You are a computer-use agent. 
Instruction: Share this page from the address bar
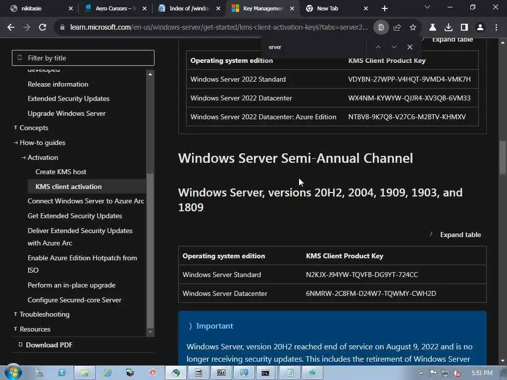(397, 28)
